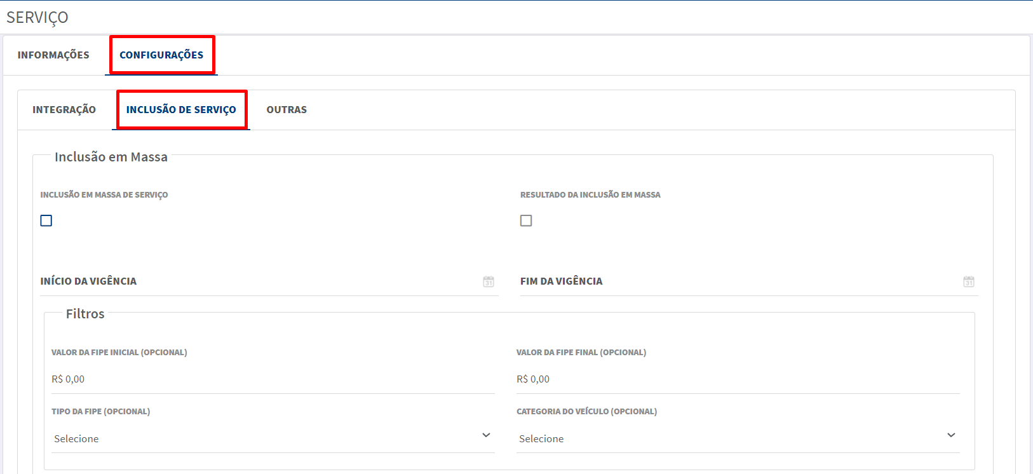This screenshot has width=1033, height=474.
Task: Click the Filtros section heading
Action: tap(85, 314)
